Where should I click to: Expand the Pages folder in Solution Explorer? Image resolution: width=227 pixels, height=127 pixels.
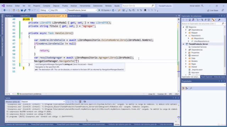click(186, 64)
